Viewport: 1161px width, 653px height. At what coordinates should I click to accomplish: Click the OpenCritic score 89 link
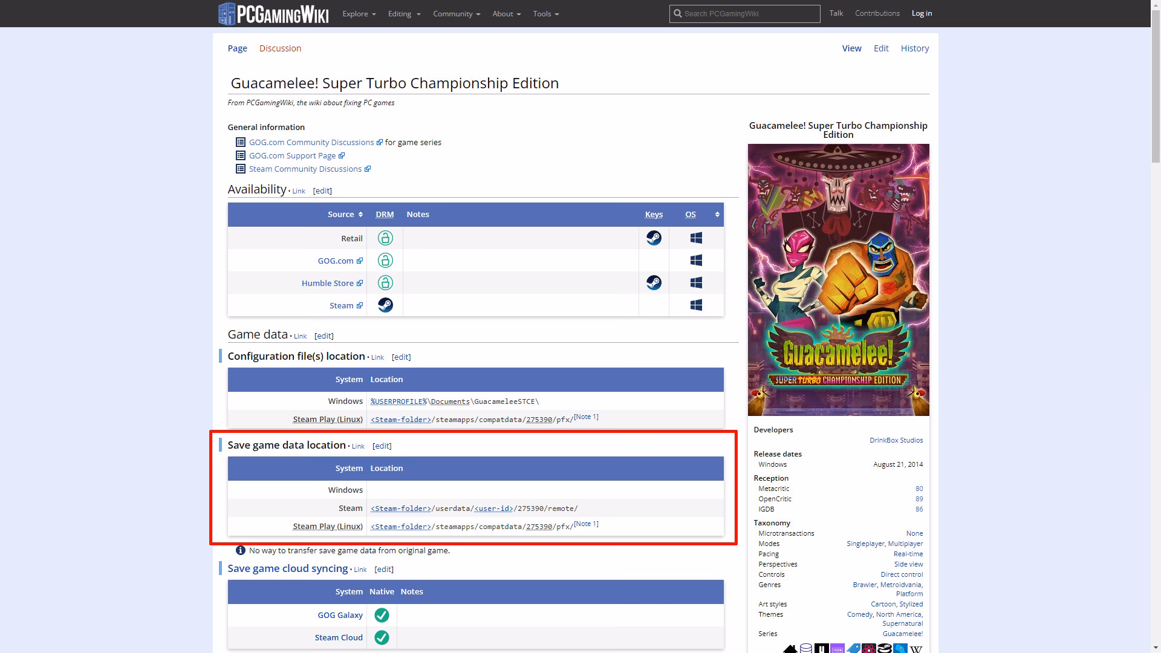tap(919, 499)
